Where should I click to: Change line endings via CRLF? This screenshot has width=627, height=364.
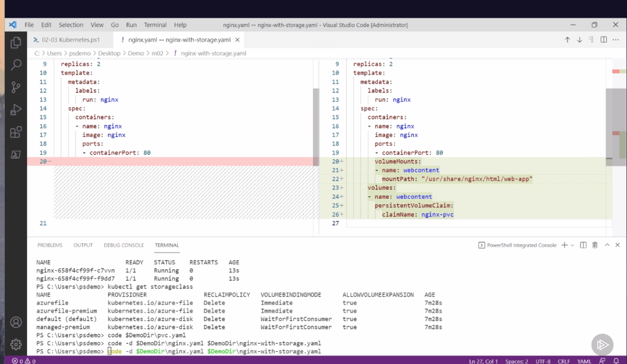564,361
